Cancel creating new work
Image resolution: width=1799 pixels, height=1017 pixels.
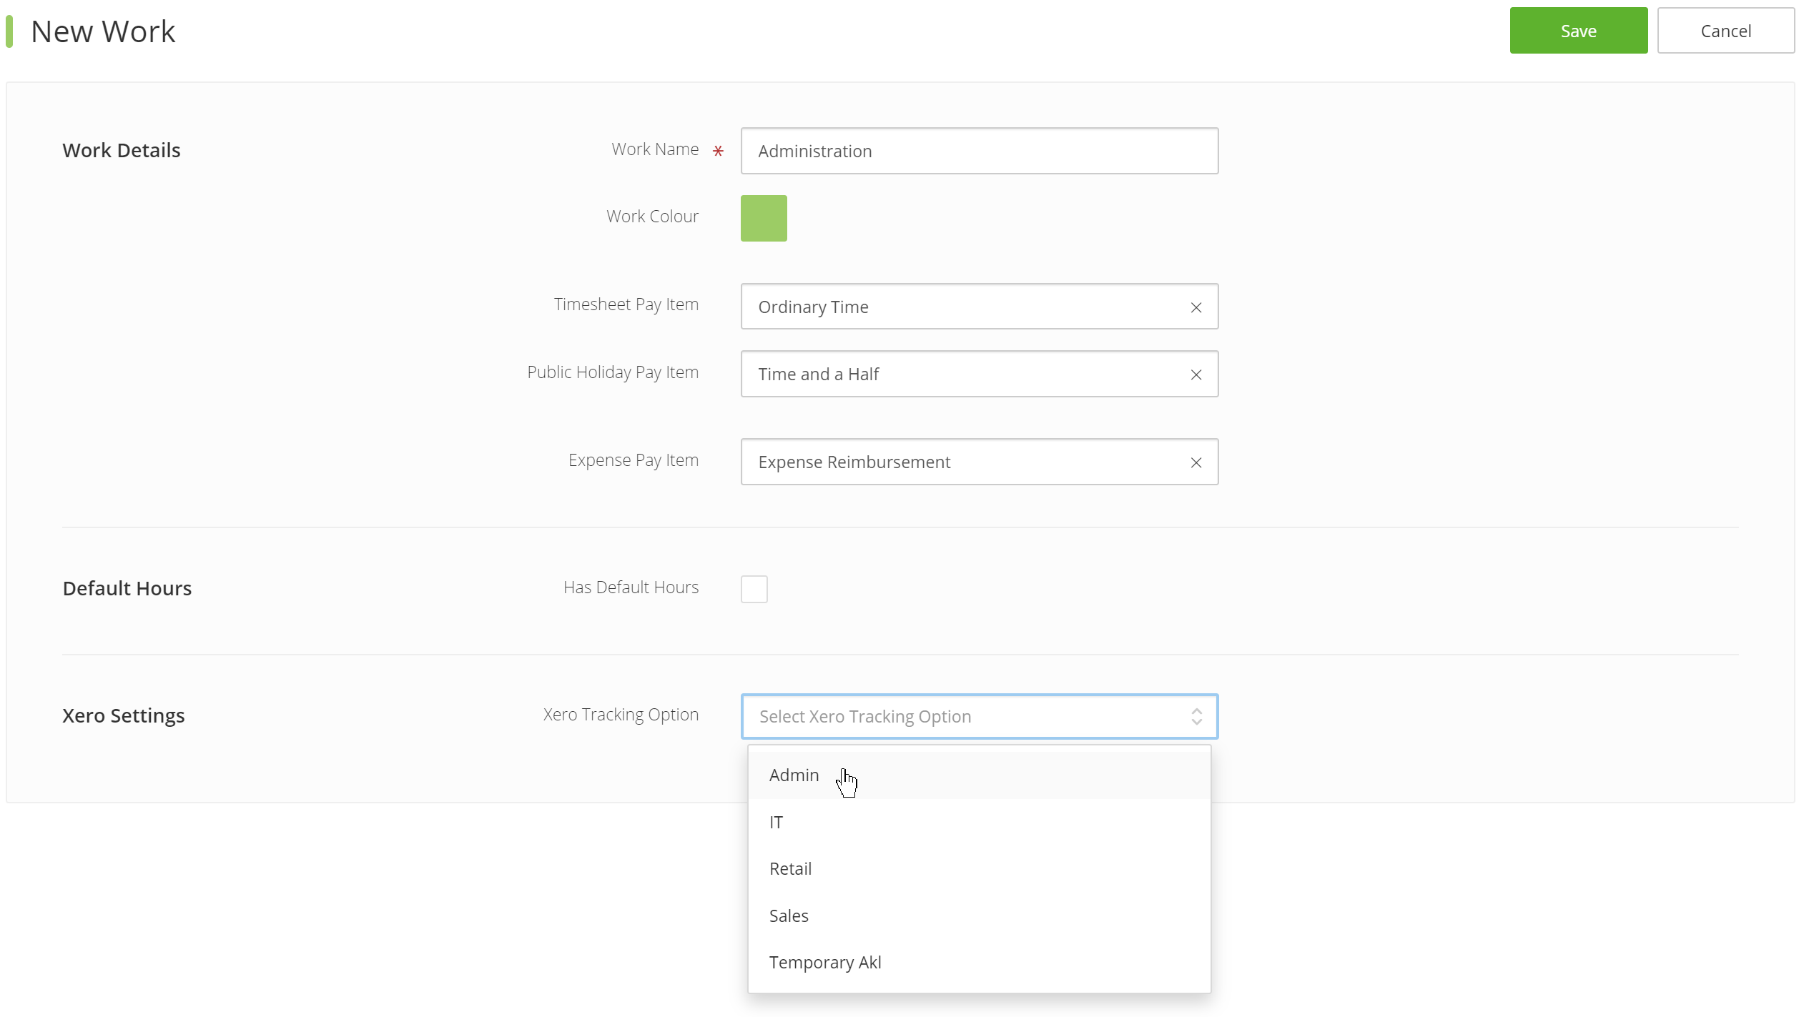1725,31
